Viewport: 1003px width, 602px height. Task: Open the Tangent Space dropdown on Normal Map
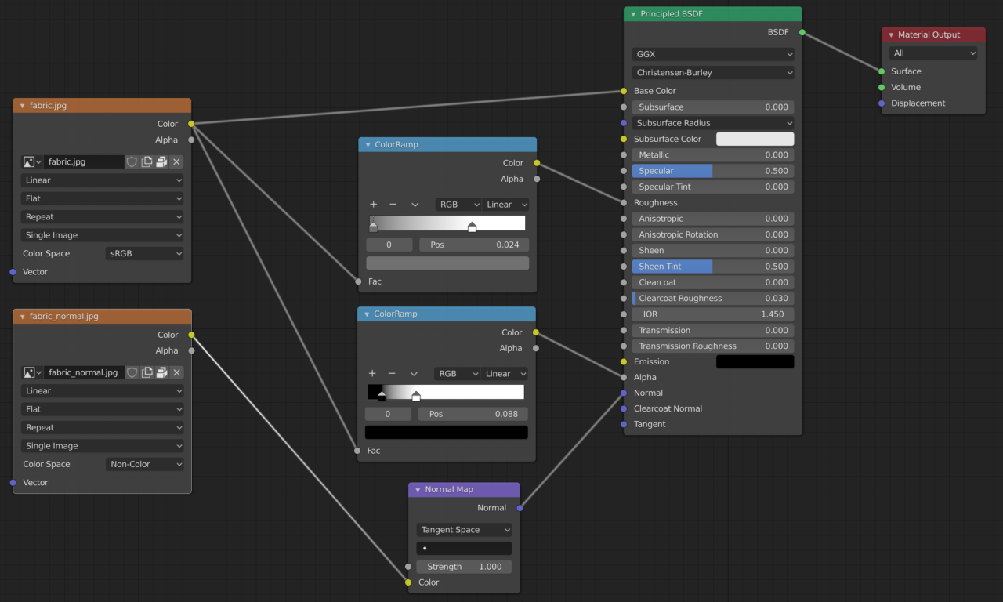click(x=464, y=529)
